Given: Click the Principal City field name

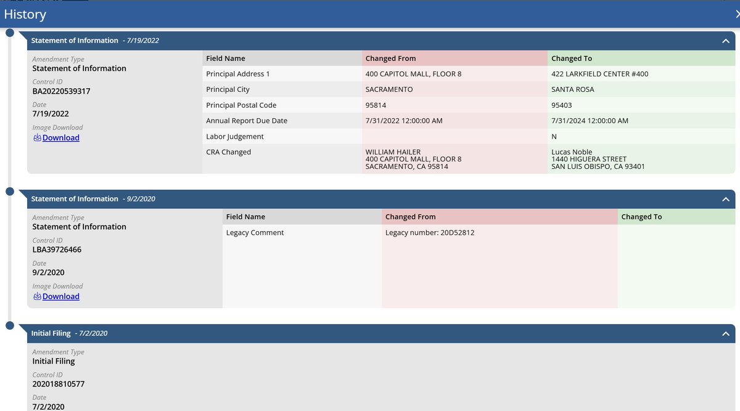Looking at the screenshot, I should click(x=228, y=89).
